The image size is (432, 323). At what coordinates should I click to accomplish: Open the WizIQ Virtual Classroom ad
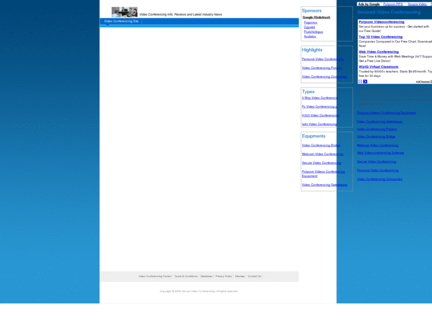click(379, 67)
